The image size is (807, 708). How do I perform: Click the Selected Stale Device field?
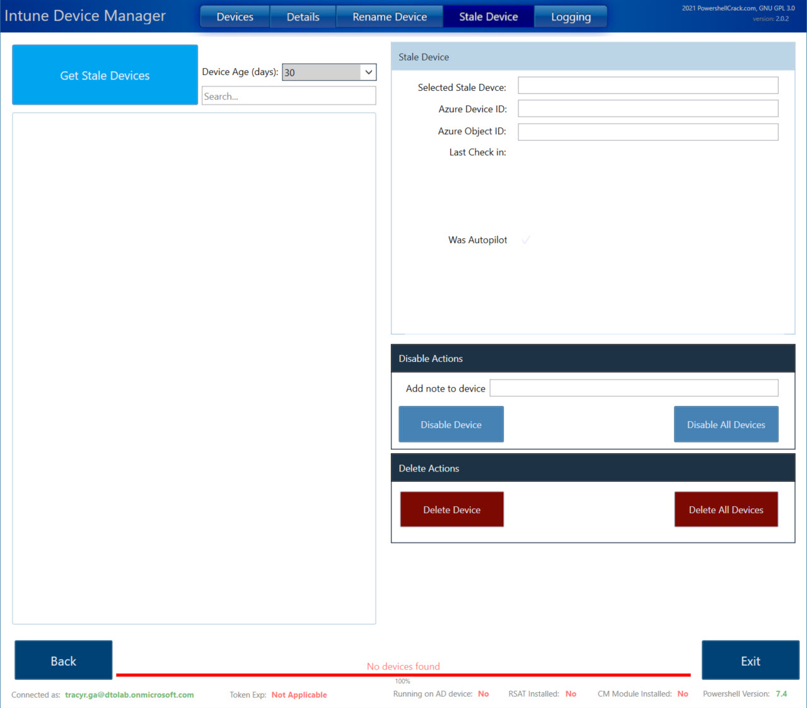pyautogui.click(x=648, y=86)
